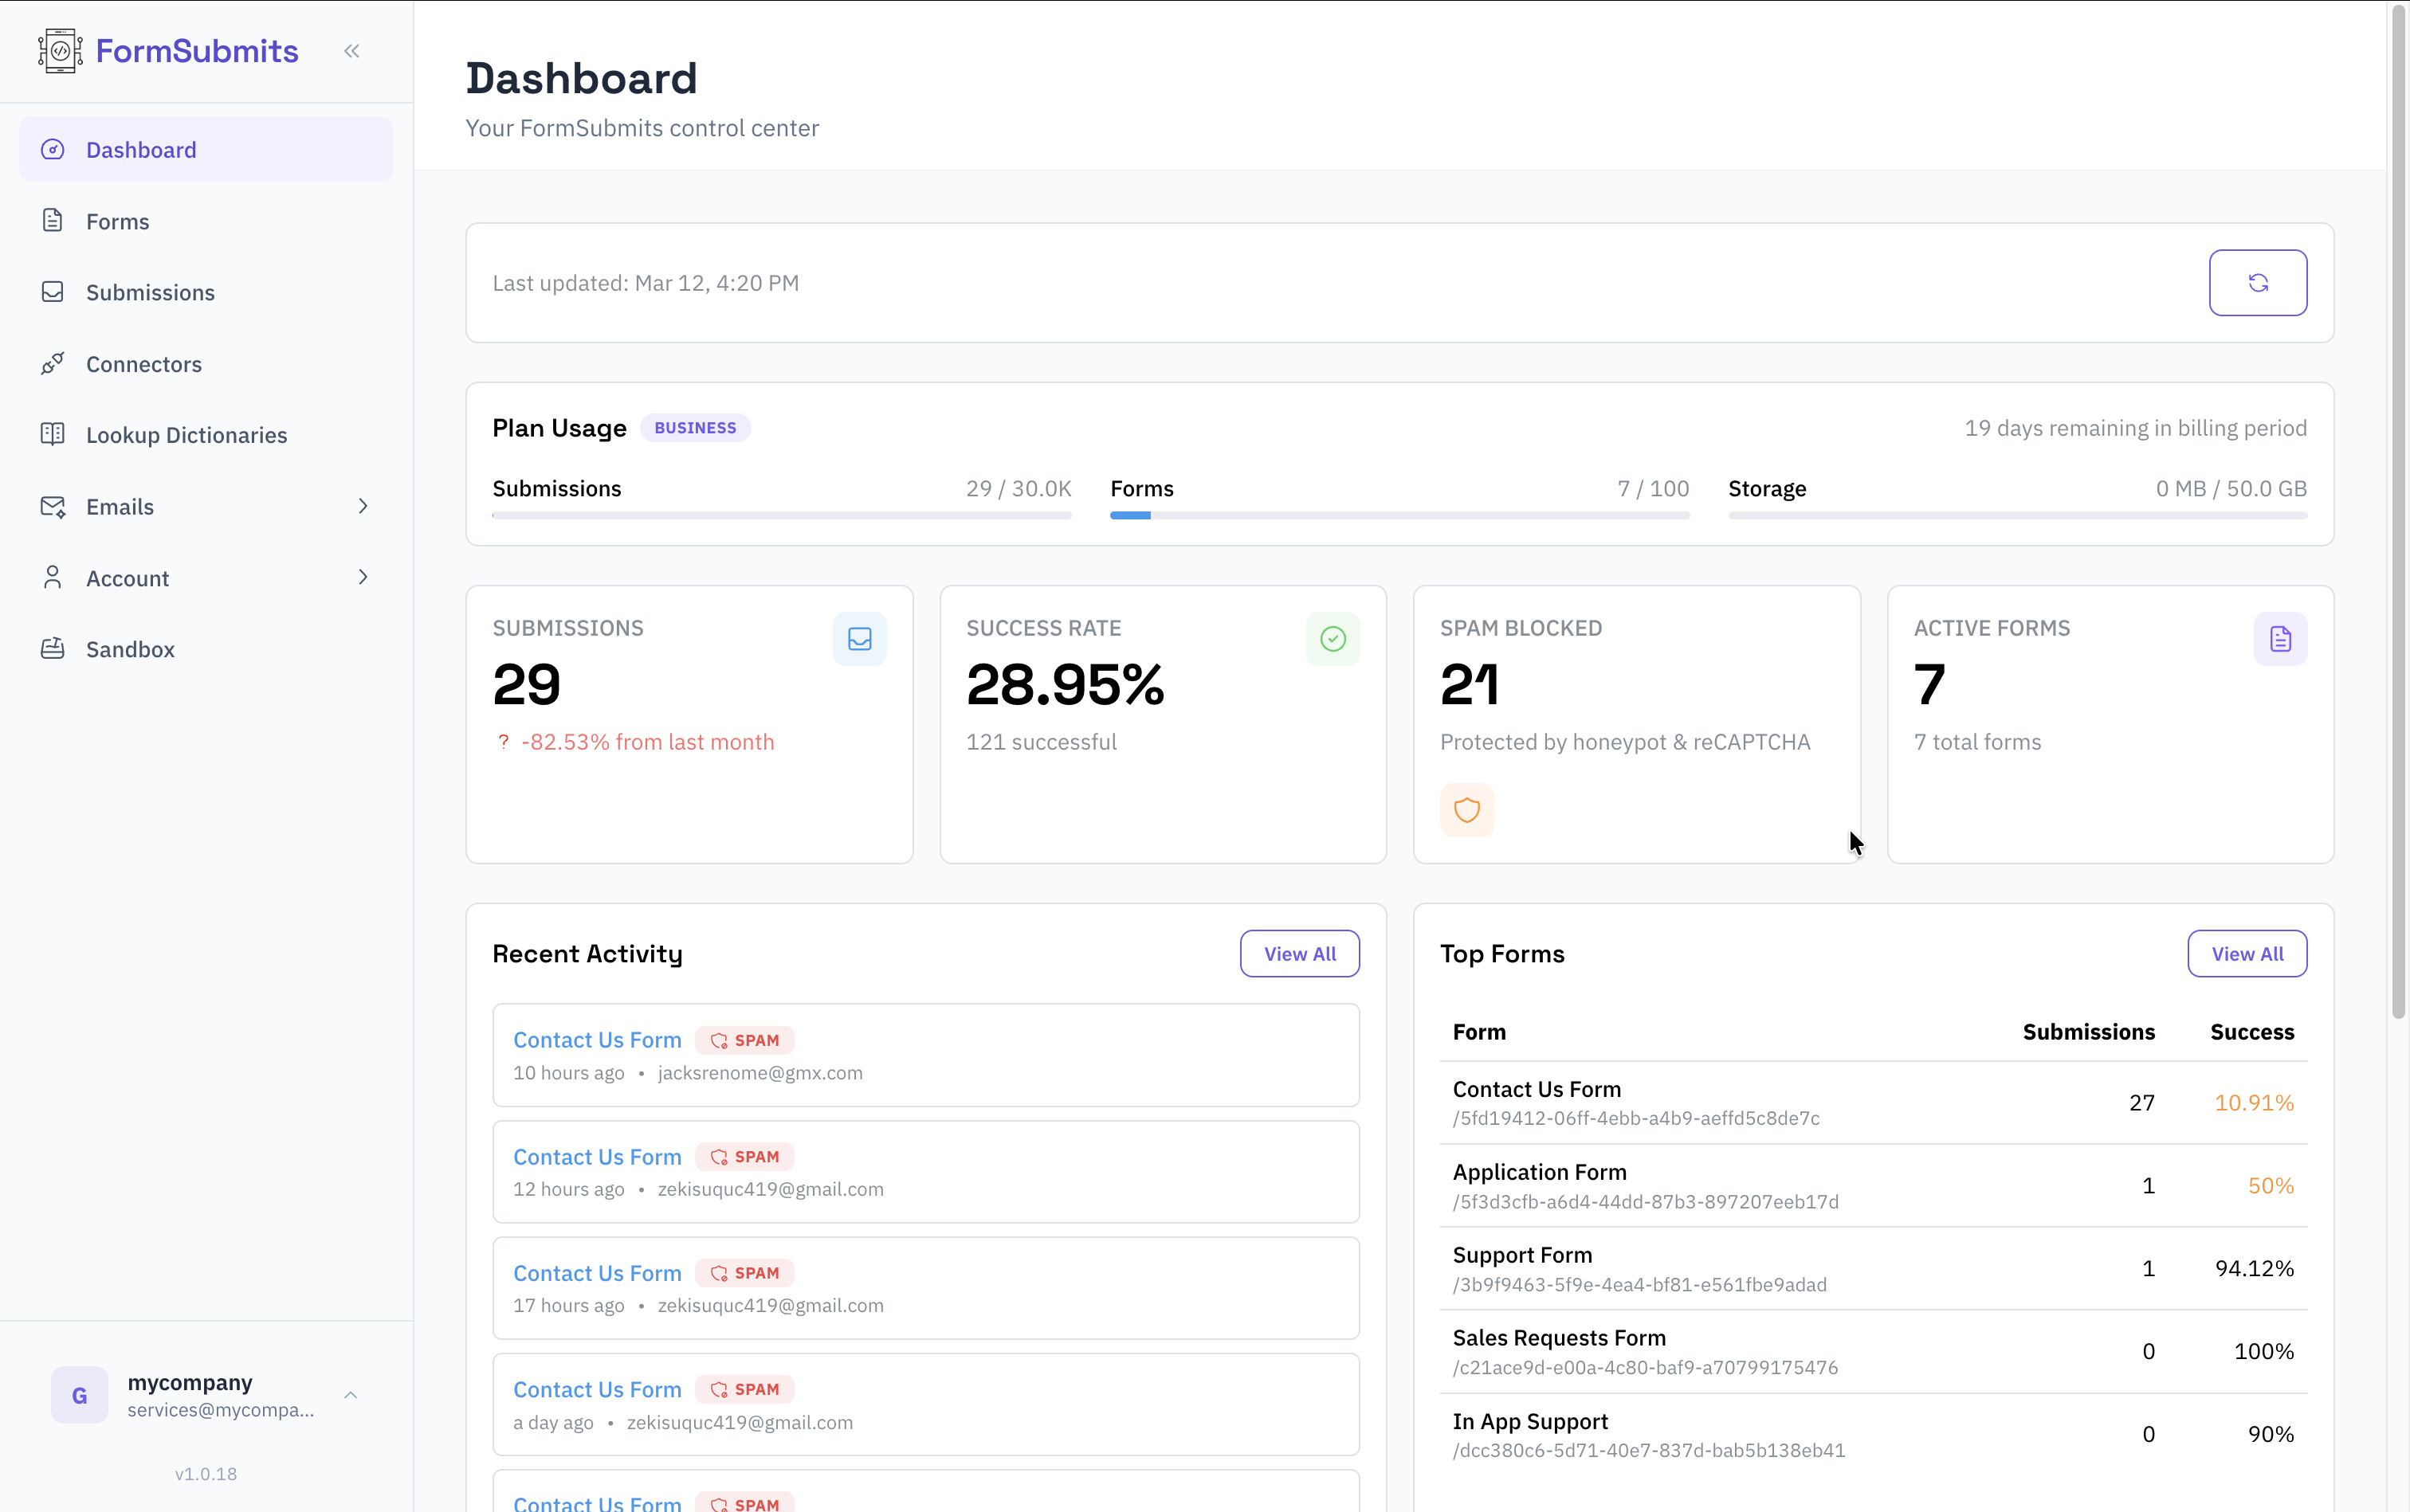Click the FormSubmits logo icon
Image resolution: width=2410 pixels, height=1512 pixels.
point(60,51)
